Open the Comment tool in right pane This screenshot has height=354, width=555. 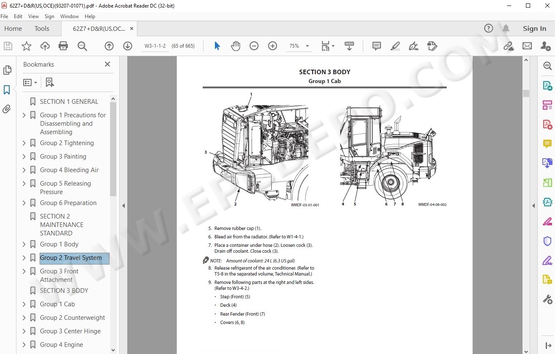point(547,144)
